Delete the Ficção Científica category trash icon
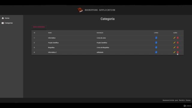Image resolution: width=192 pixels, height=108 pixels. 178,43
